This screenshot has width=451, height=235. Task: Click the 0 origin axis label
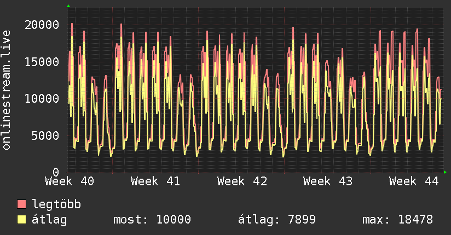[56, 172]
